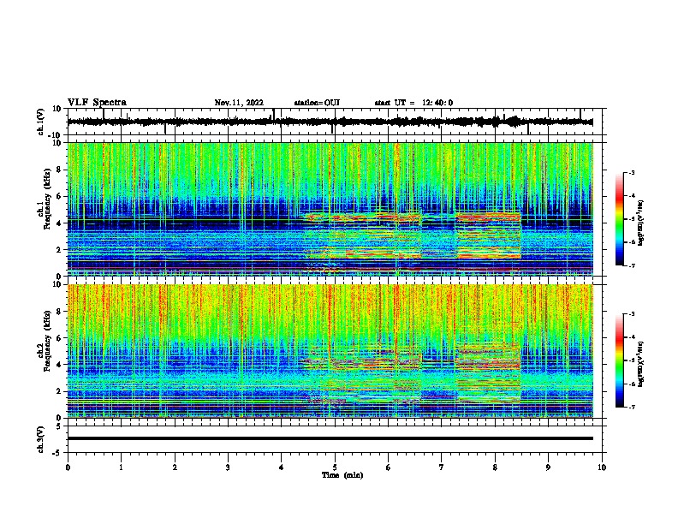Click the "-5" tick on the ch.3(V) axis
This screenshot has width=678, height=524.
click(57, 453)
